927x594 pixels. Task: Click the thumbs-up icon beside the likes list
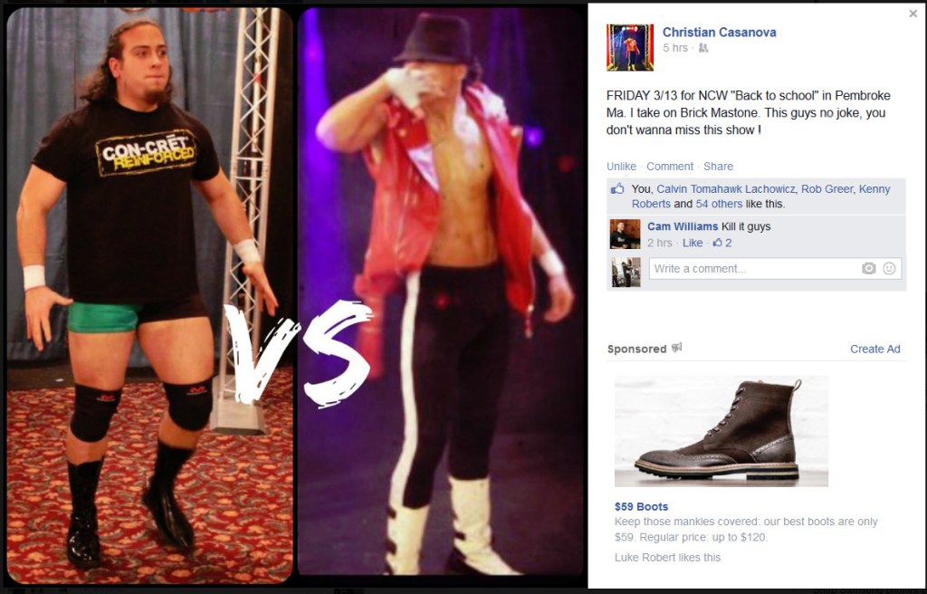click(617, 188)
